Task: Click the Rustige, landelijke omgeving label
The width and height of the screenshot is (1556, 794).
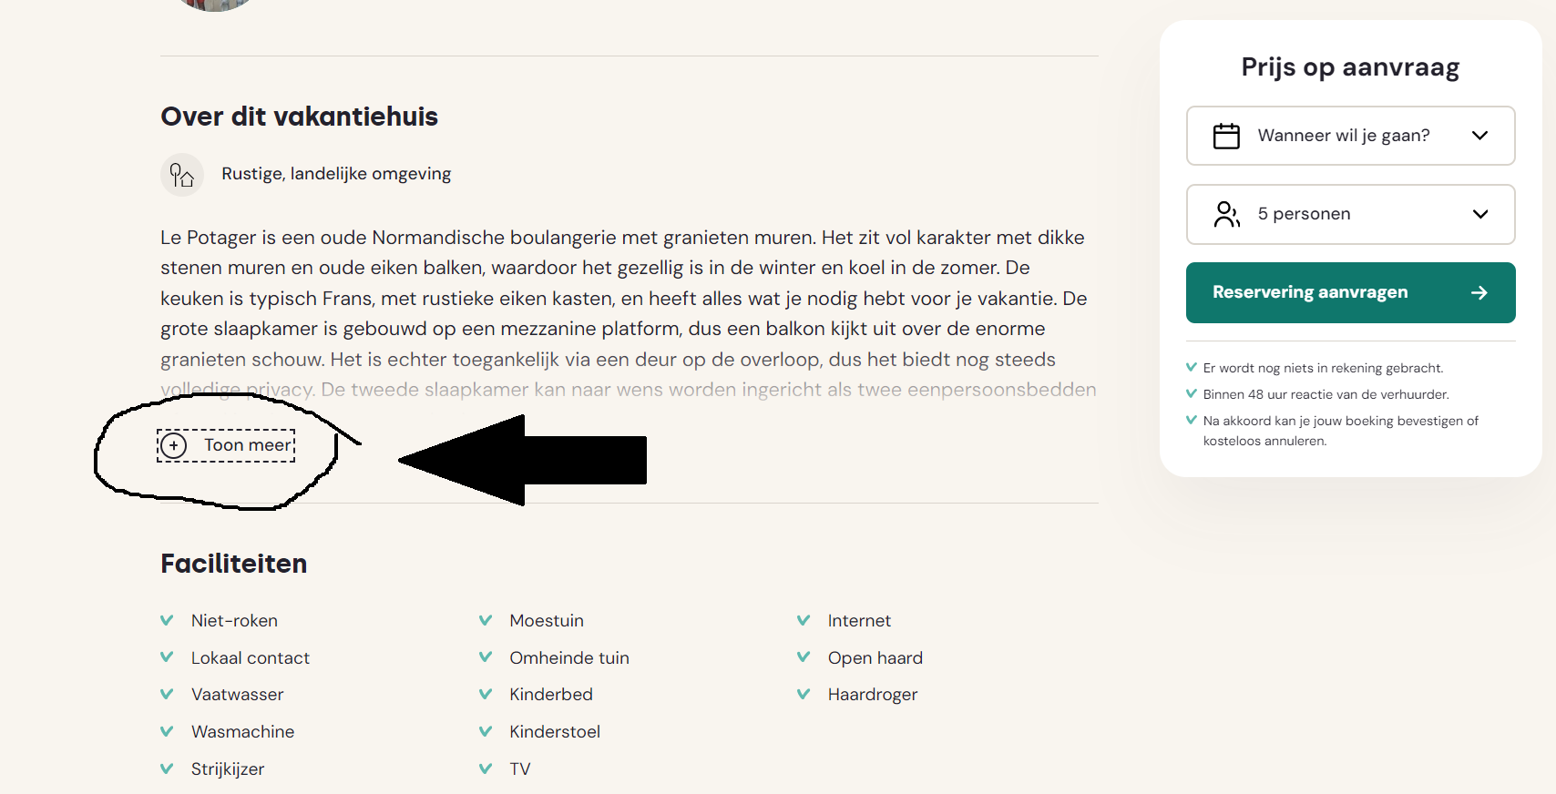Action: click(336, 174)
